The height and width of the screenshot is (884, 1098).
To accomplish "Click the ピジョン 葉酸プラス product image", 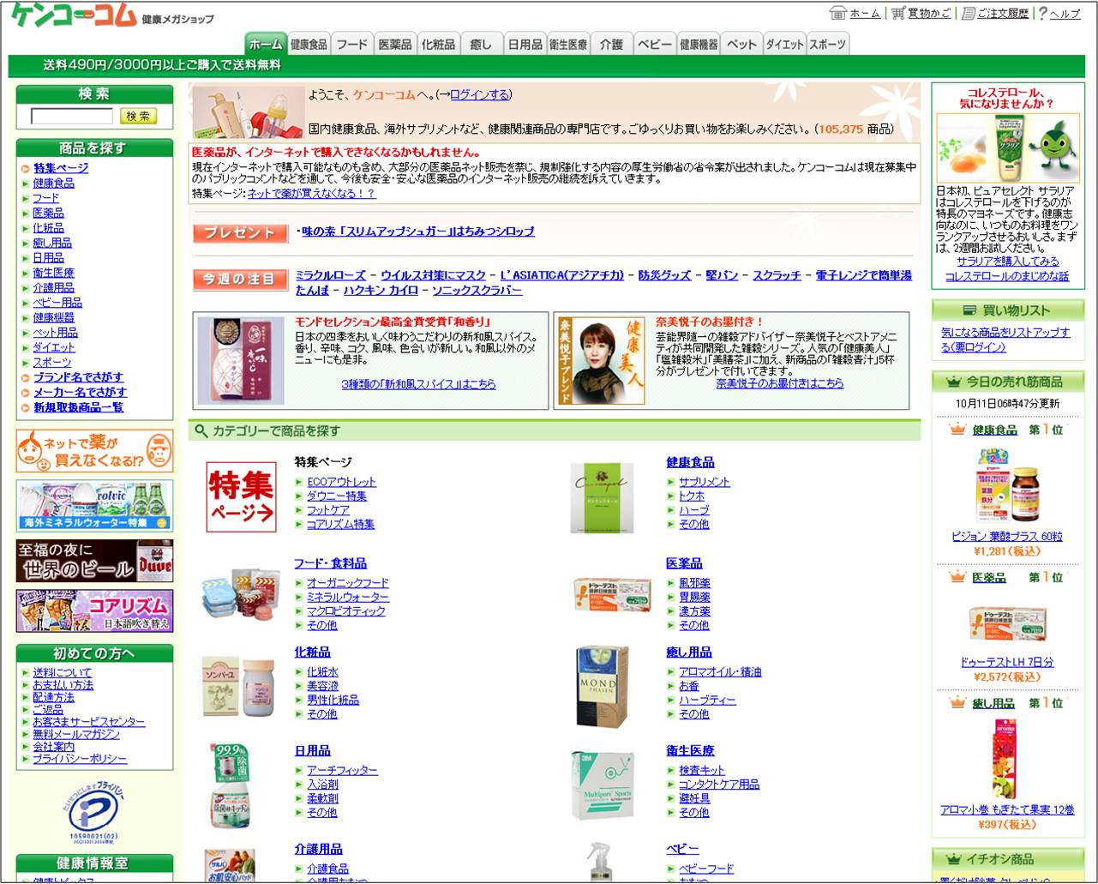I will (x=1006, y=484).
